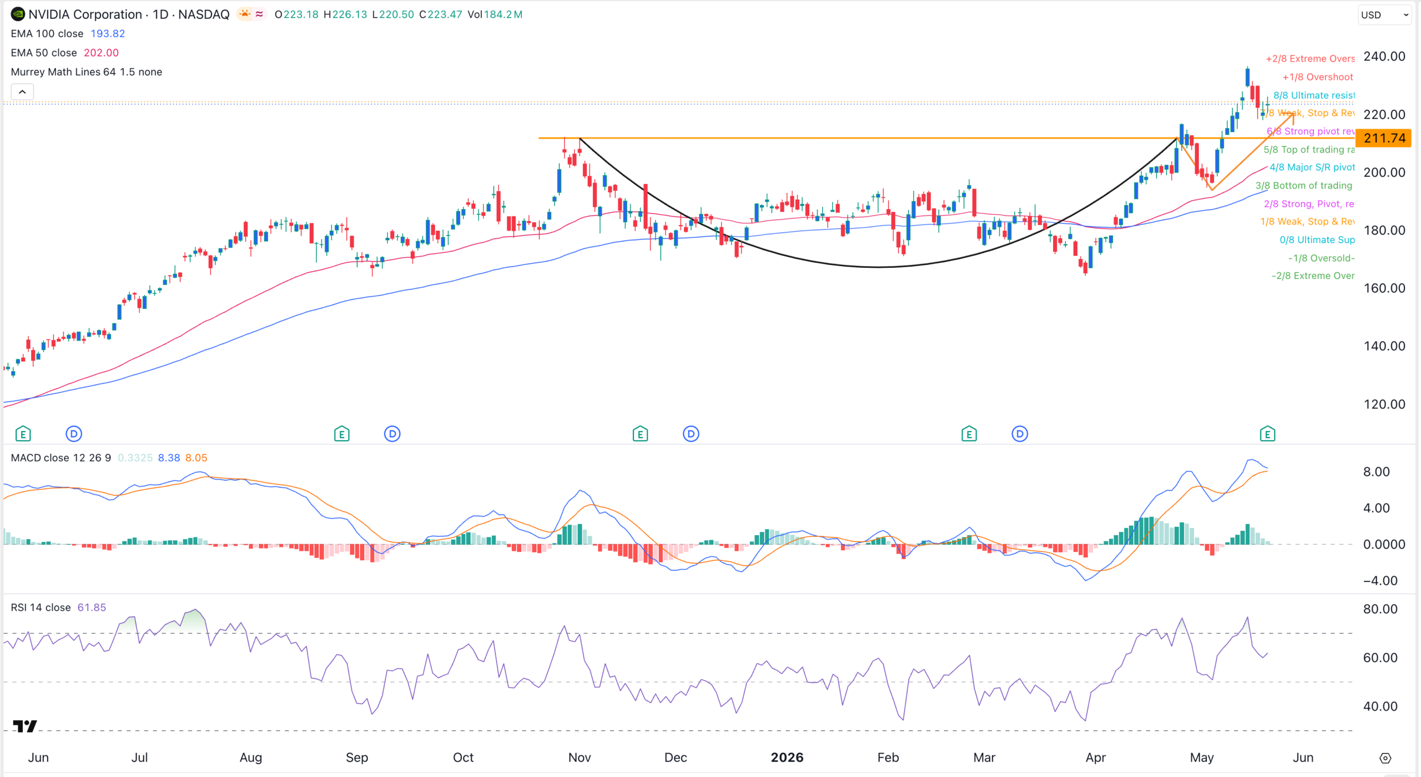Open the USD currency dropdown
The image size is (1421, 777).
tap(1384, 15)
